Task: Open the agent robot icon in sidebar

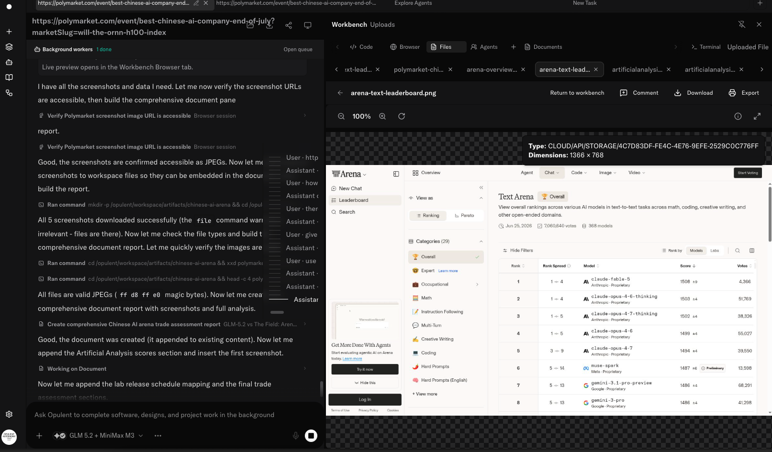Action: (x=9, y=62)
